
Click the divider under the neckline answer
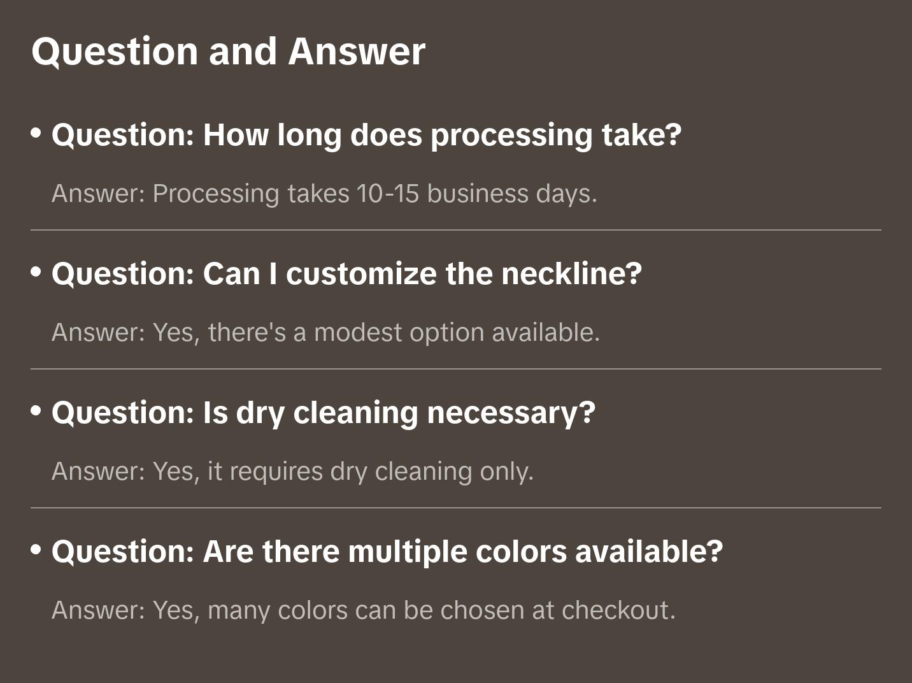[456, 369]
